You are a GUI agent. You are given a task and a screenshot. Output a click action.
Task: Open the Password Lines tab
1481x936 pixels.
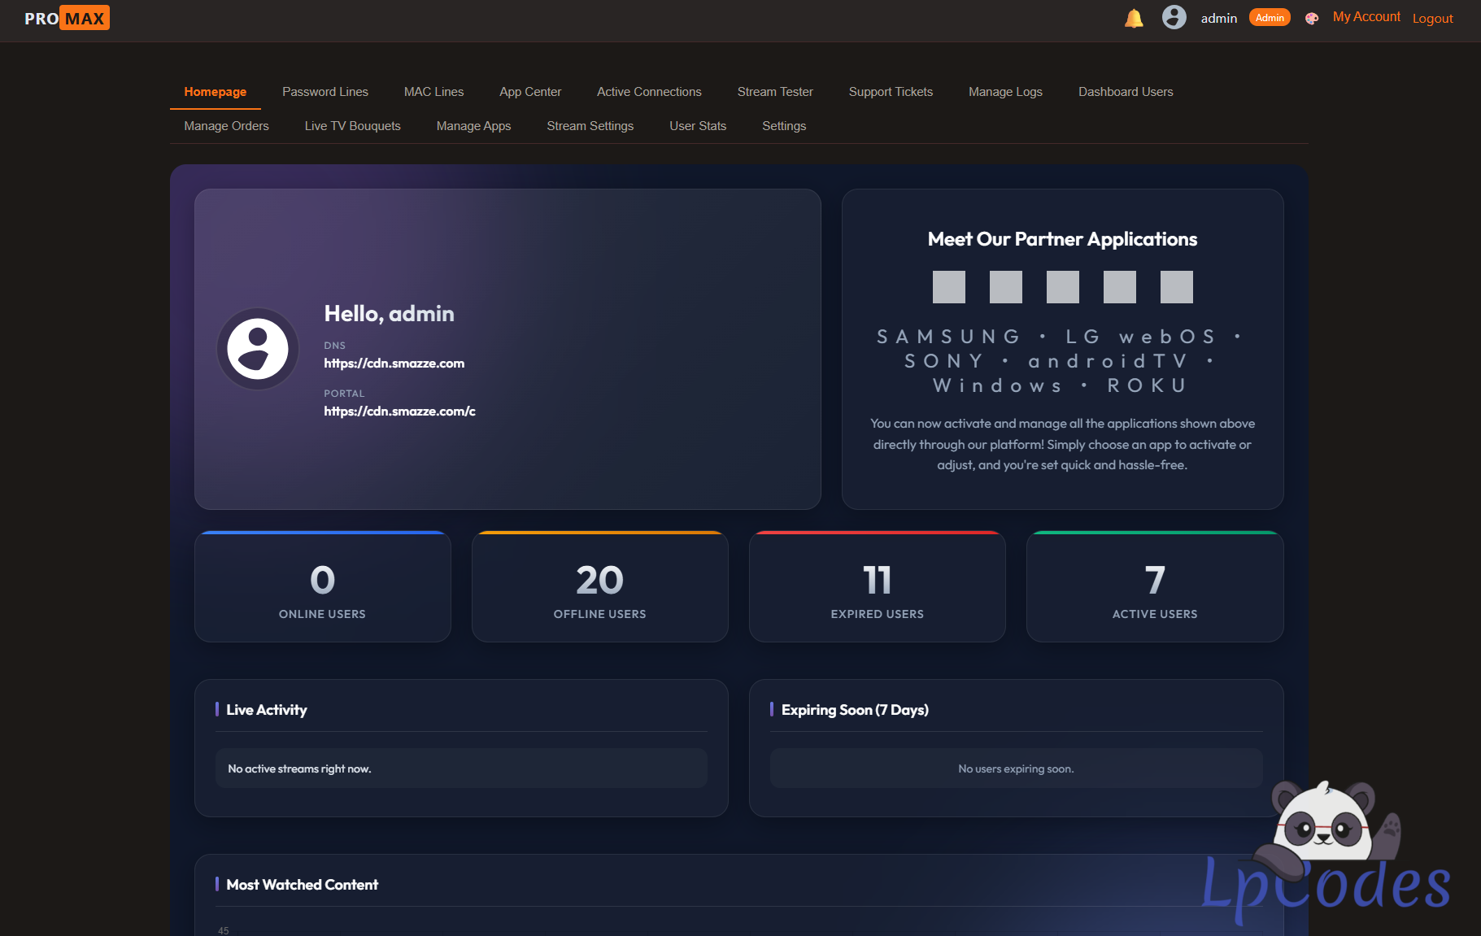pos(325,92)
